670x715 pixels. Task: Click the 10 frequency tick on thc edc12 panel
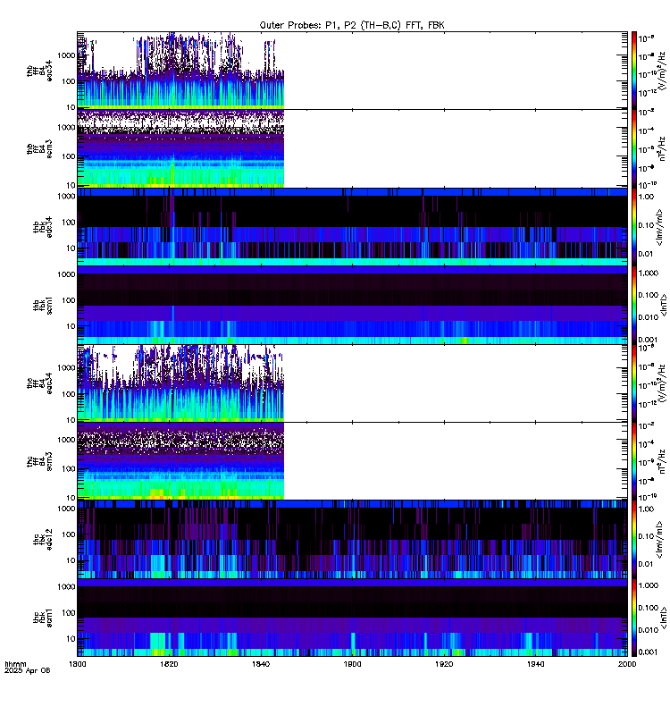71,560
